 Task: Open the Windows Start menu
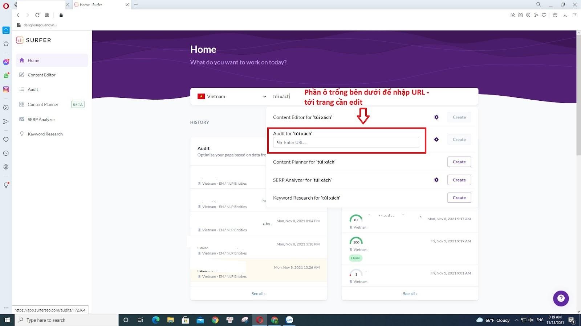click(7, 320)
